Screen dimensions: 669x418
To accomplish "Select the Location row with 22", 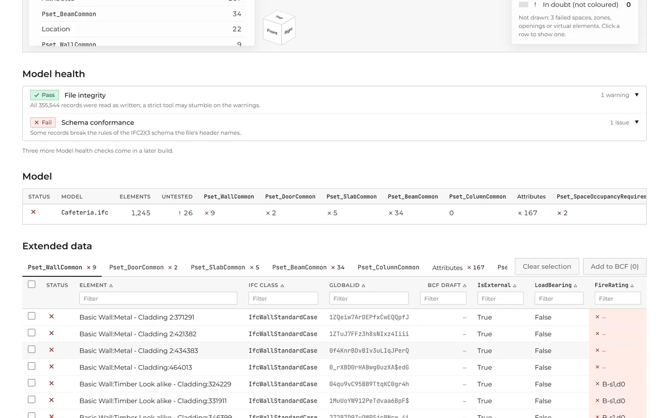I will tap(142, 29).
